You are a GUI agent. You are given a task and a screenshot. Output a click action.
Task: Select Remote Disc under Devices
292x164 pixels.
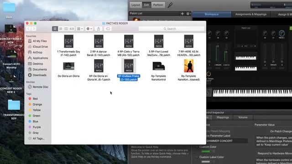tap(38, 87)
